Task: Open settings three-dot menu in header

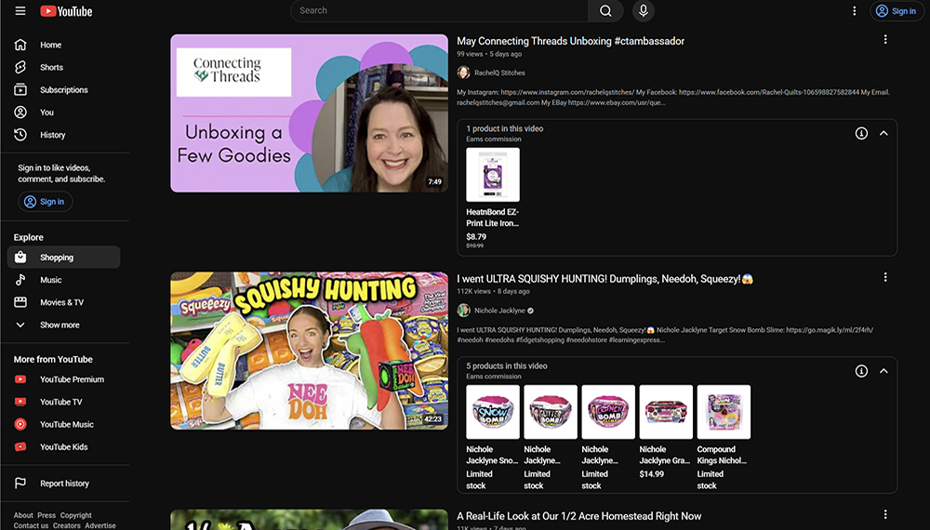Action: tap(854, 10)
